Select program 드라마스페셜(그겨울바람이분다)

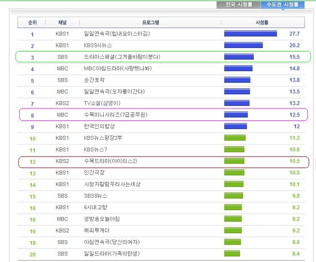click(122, 57)
